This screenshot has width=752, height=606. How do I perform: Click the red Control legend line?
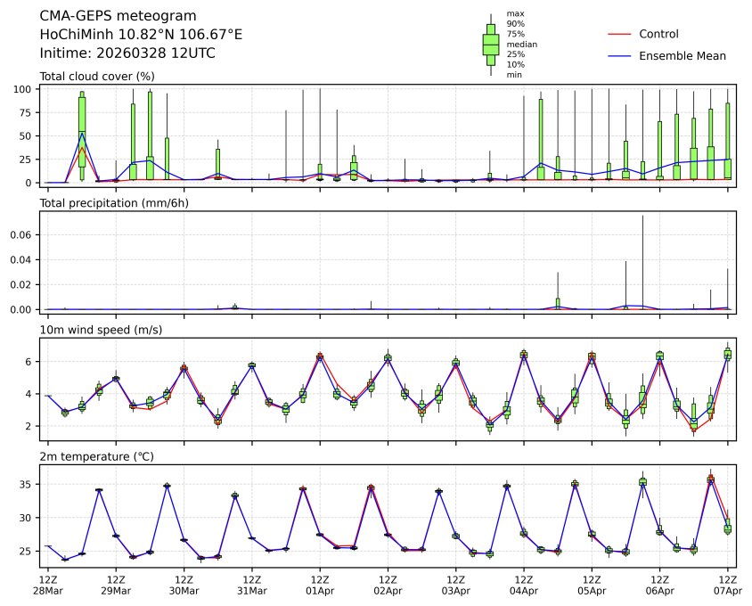click(x=618, y=34)
